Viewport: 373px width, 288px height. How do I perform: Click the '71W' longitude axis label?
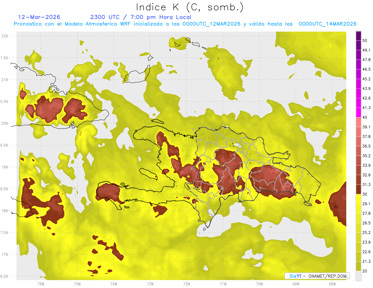[223, 284]
